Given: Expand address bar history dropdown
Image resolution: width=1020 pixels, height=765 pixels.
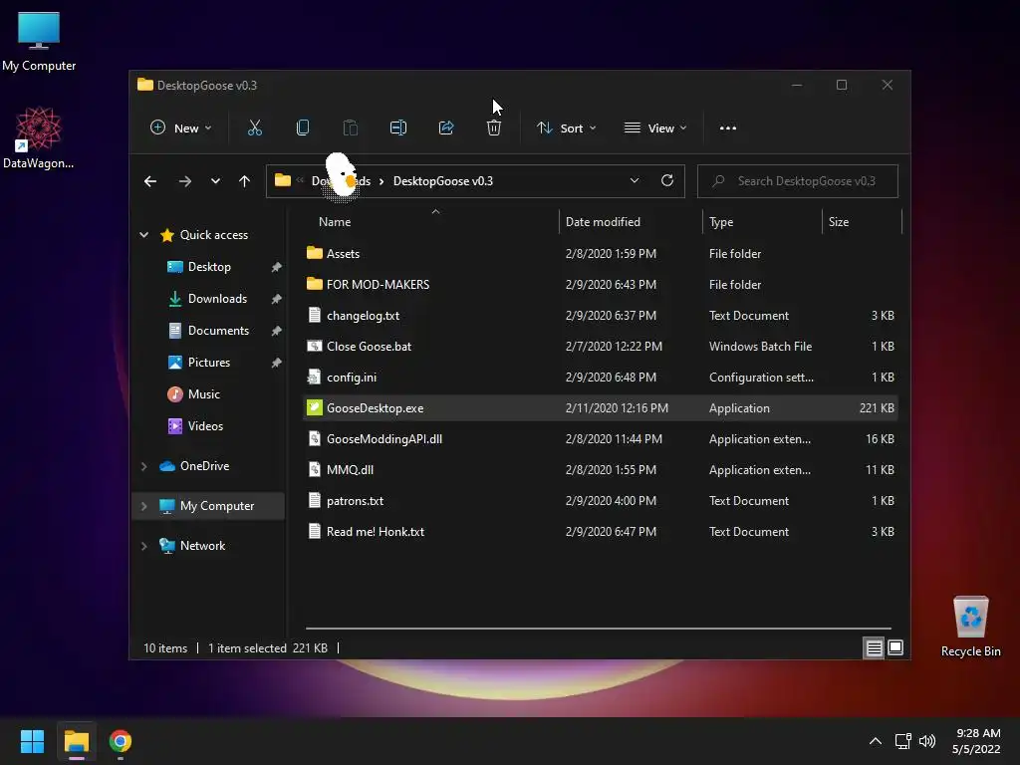Looking at the screenshot, I should pos(635,181).
